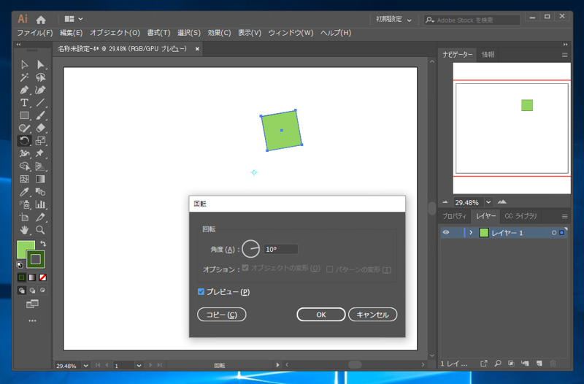
Task: Select the Rotate tool
Action: [24, 141]
